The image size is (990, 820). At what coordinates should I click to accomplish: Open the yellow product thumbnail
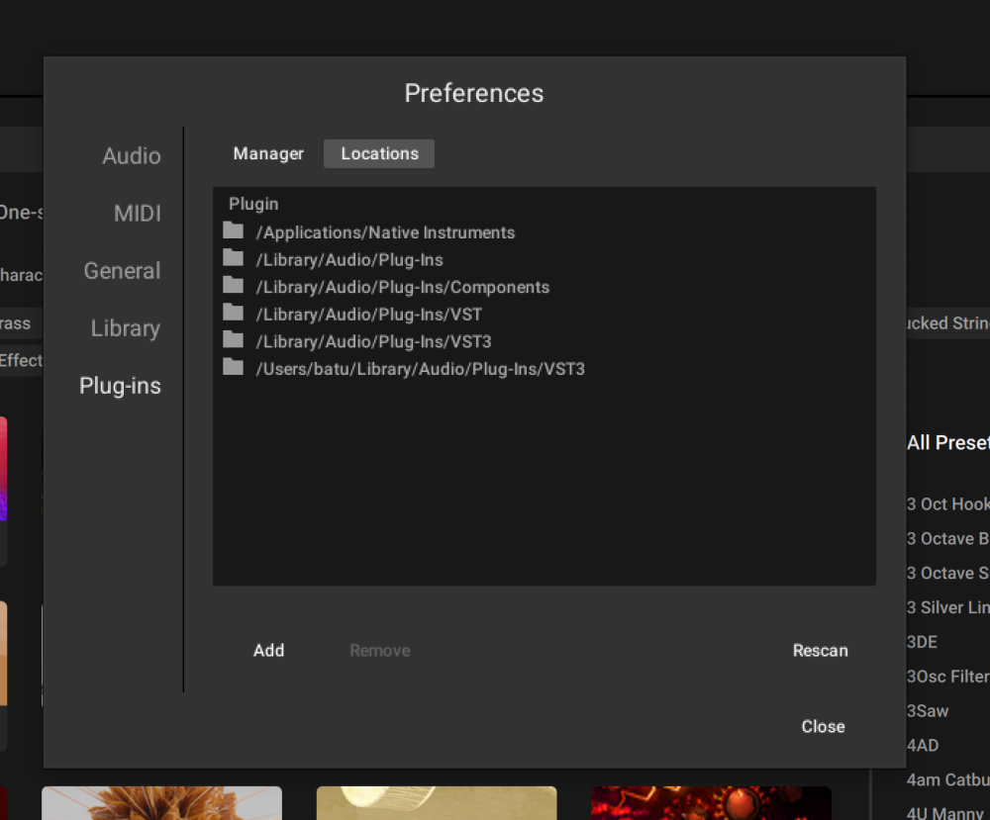pyautogui.click(x=437, y=803)
